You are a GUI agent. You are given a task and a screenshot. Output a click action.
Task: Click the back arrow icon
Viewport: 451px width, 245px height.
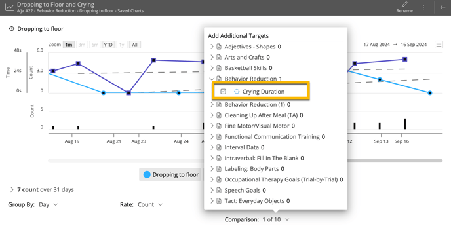442,7
